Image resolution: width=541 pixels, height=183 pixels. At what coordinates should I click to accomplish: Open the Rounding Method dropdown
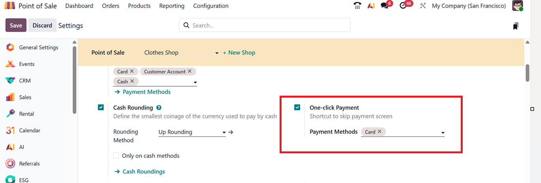(224, 132)
